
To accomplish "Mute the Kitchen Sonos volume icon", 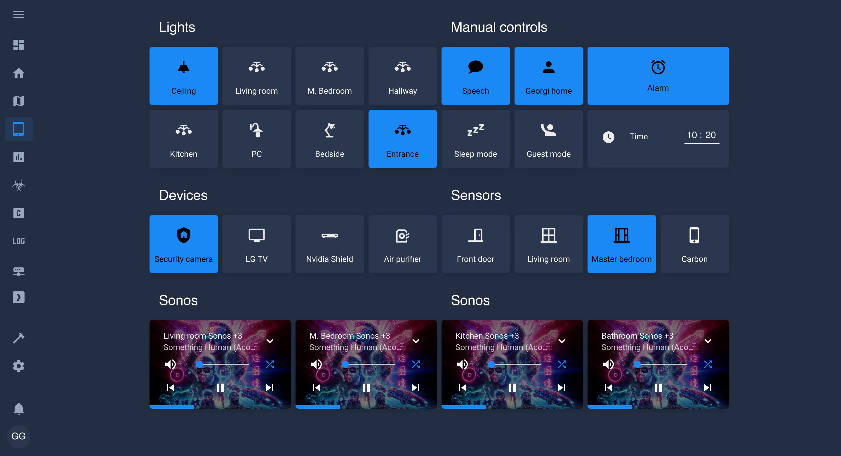I will [x=462, y=364].
